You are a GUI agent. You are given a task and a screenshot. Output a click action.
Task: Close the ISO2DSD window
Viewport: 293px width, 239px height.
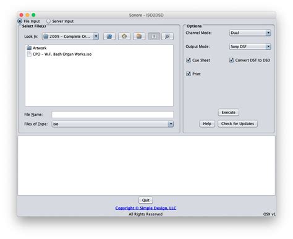[22, 15]
